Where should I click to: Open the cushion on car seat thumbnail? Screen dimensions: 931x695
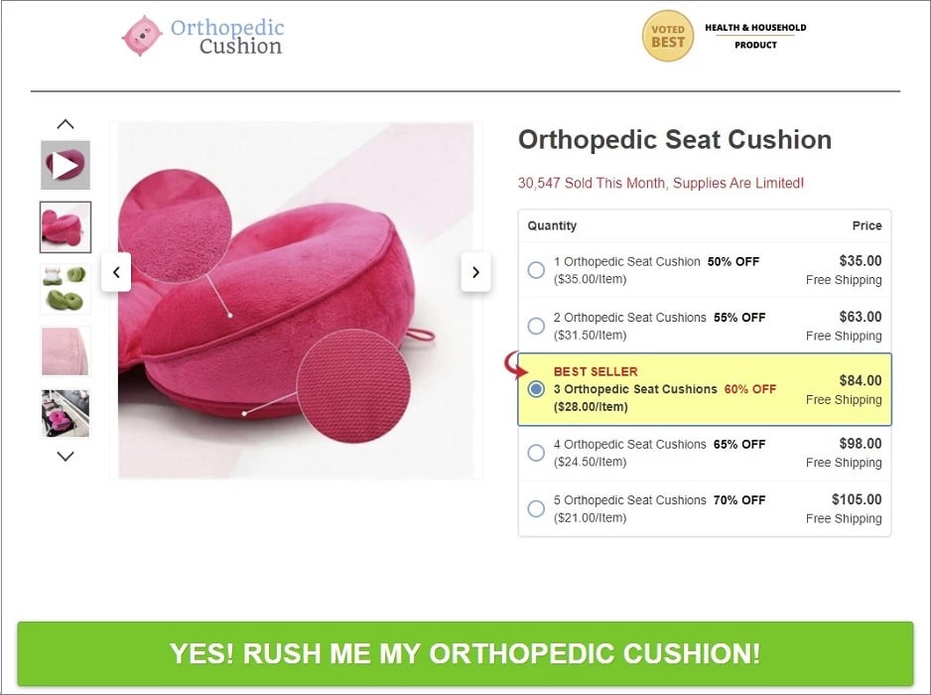click(x=66, y=413)
